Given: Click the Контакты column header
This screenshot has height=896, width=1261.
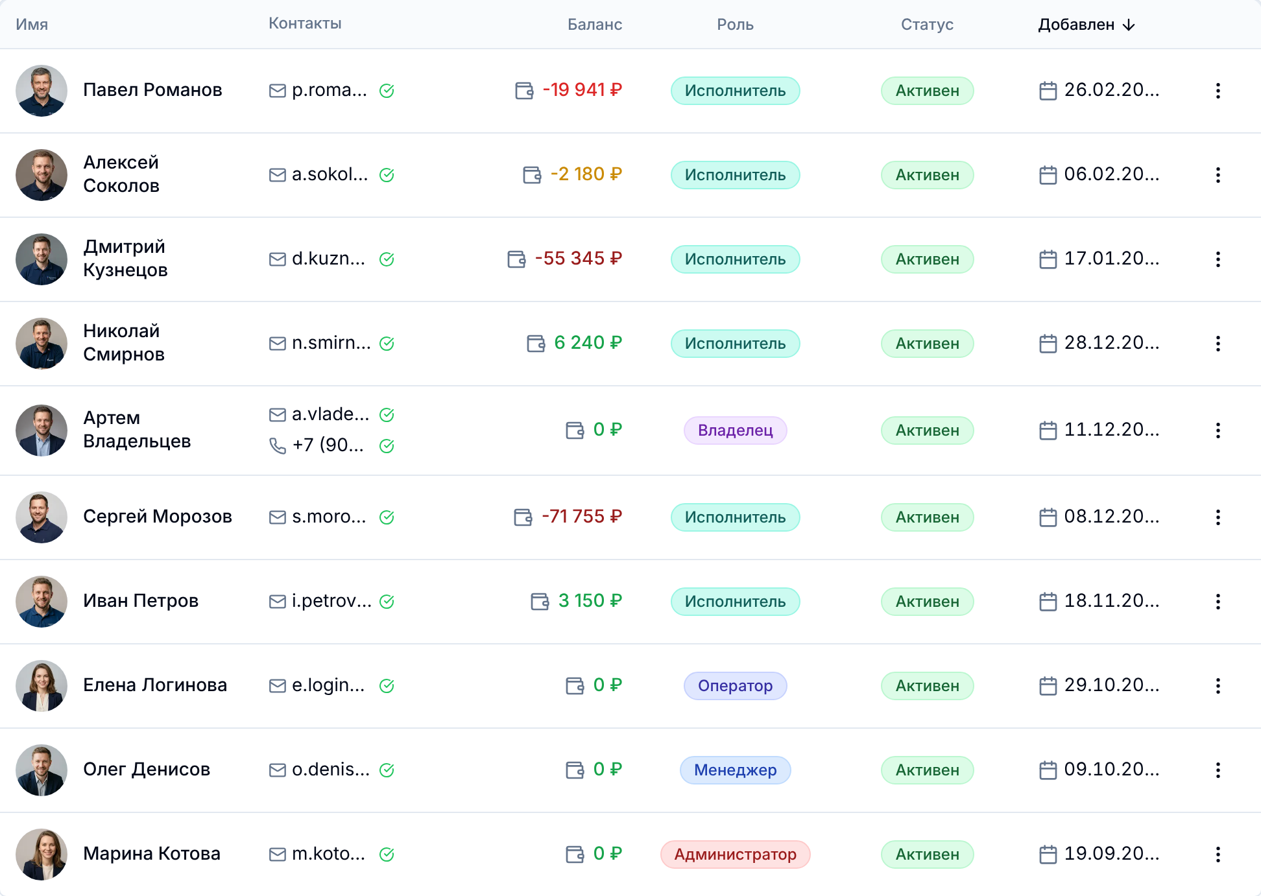Looking at the screenshot, I should pos(305,23).
